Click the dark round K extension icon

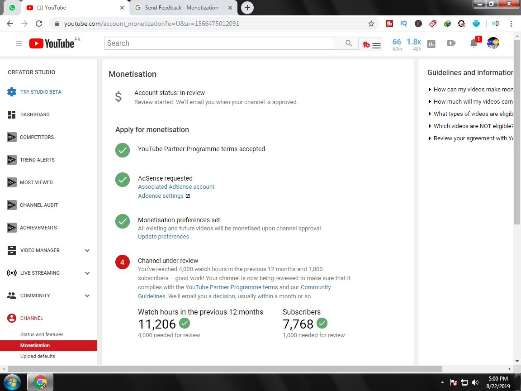click(x=418, y=24)
